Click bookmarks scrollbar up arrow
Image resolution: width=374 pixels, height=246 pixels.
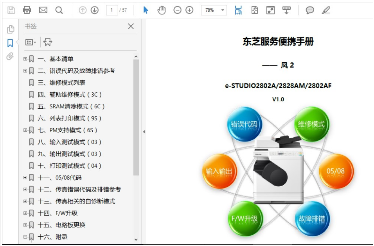pos(136,57)
